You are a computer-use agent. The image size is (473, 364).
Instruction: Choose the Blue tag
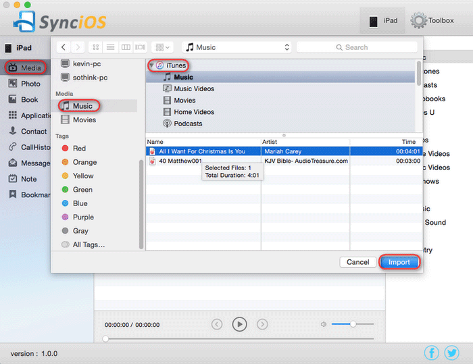click(74, 203)
